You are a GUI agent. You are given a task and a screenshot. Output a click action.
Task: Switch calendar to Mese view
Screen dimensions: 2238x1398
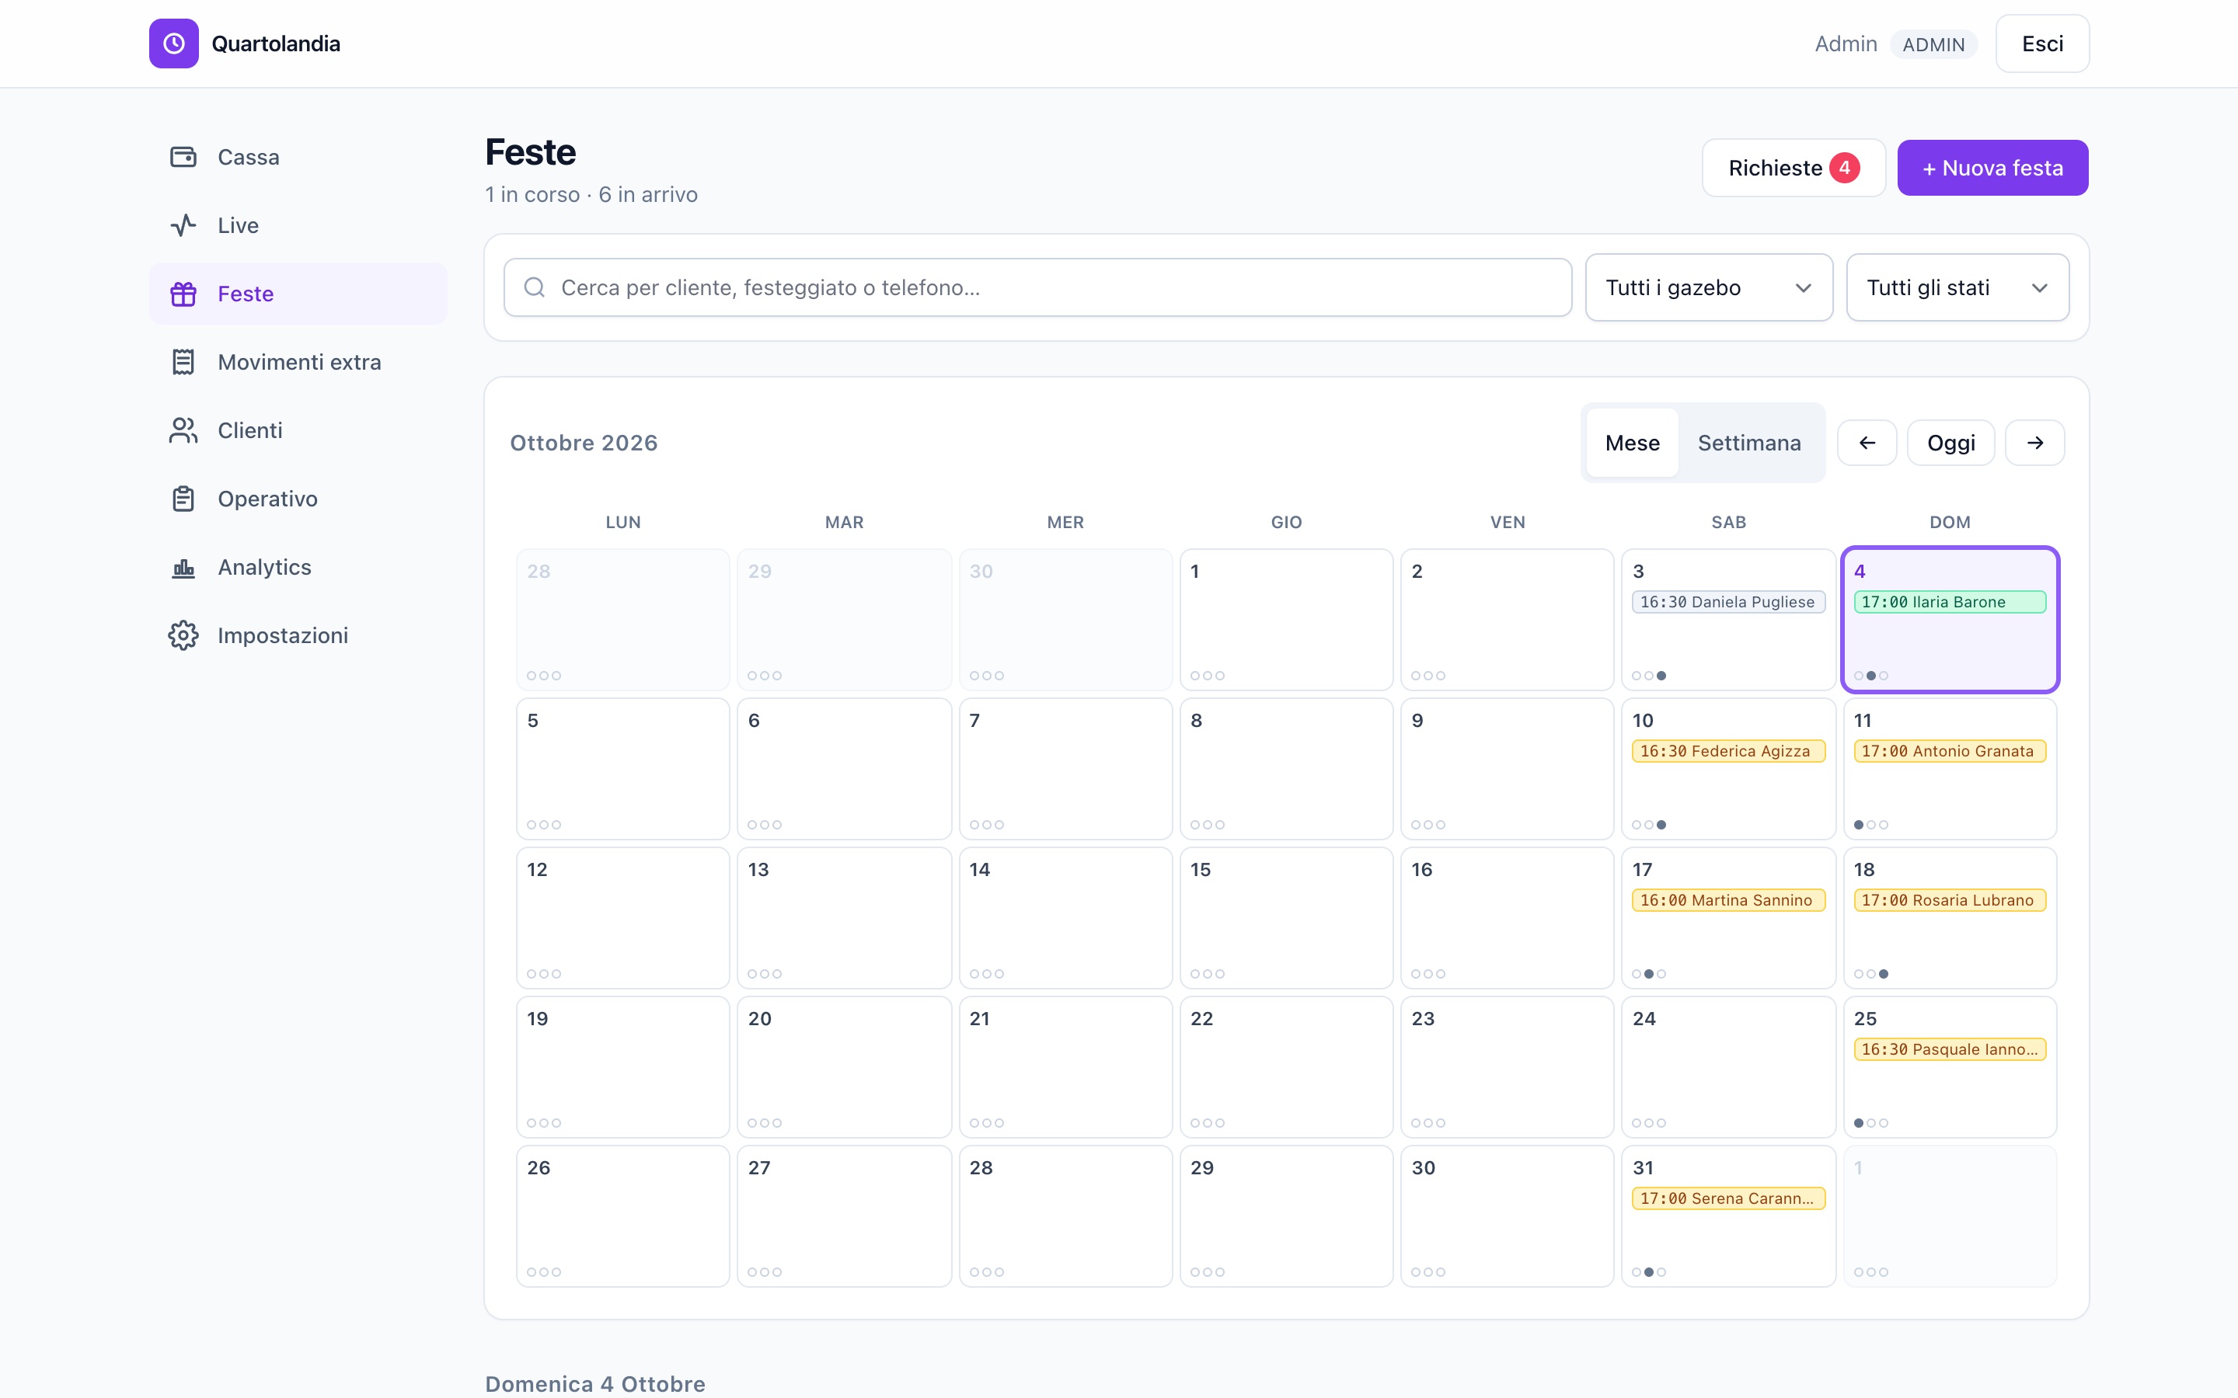coord(1632,443)
